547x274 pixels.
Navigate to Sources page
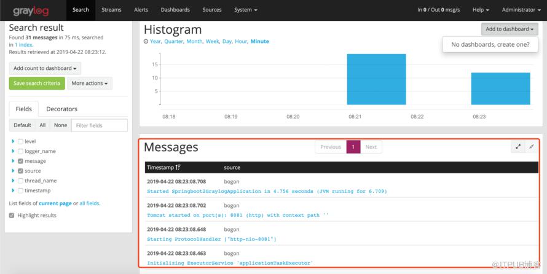coord(212,10)
